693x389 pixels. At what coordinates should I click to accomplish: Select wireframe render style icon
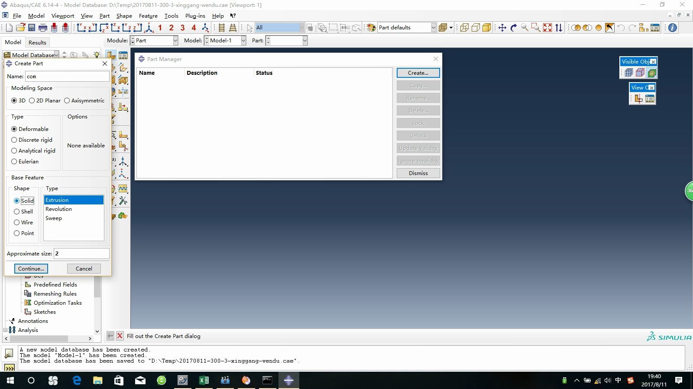tap(464, 28)
